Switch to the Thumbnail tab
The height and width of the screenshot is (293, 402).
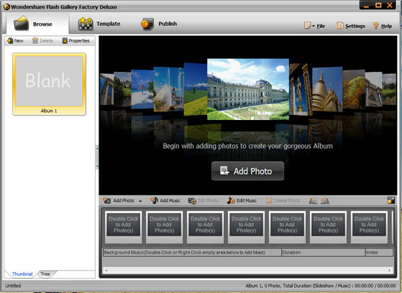click(x=22, y=274)
